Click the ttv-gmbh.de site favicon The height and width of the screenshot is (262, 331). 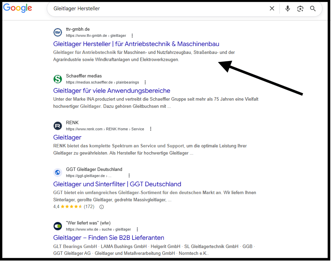pyautogui.click(x=58, y=32)
